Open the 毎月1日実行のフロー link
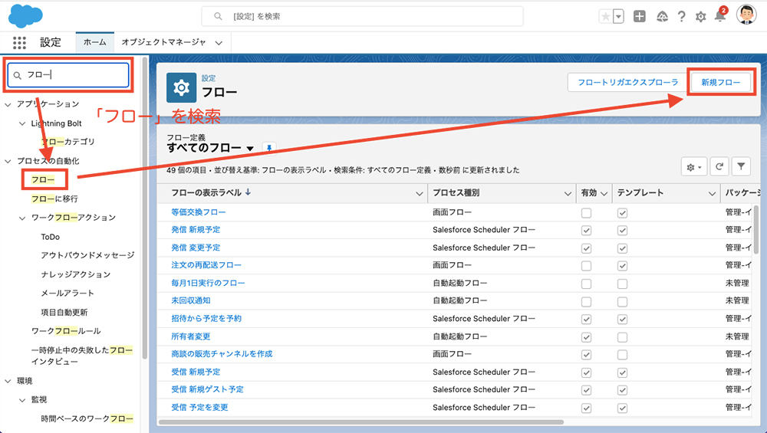767x433 pixels. [x=208, y=283]
